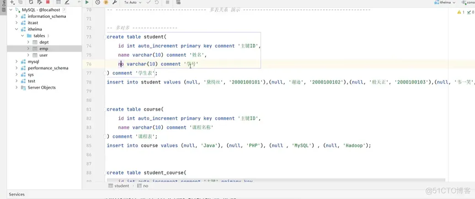Image resolution: width=475 pixels, height=199 pixels.
Task: Click 'insert into student values' on line 78
Action: pyautogui.click(x=144, y=82)
